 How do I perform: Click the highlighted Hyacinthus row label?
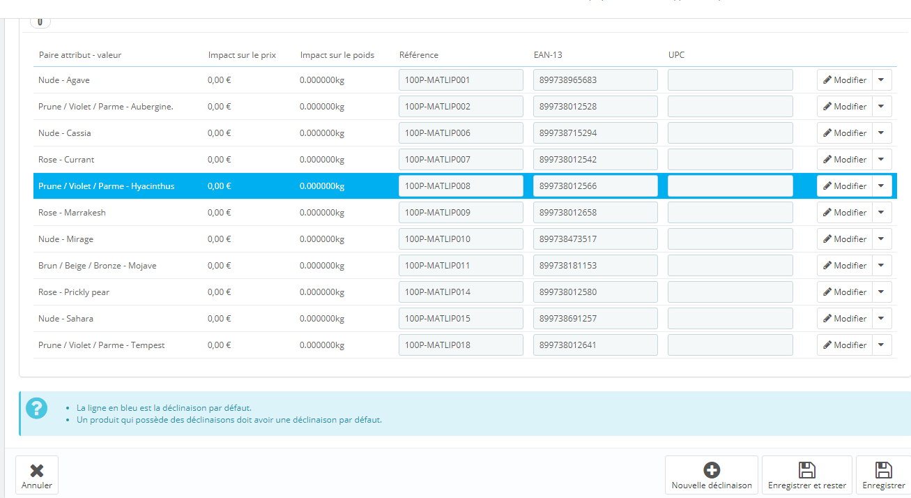click(107, 186)
